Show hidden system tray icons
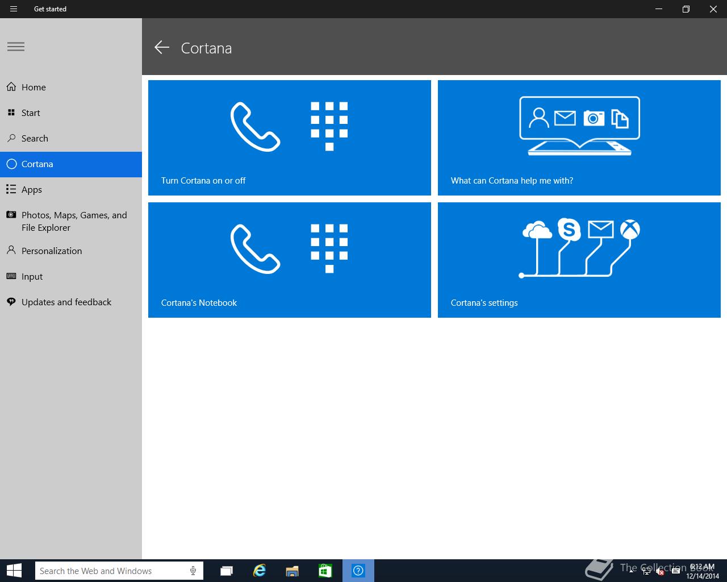 632,571
